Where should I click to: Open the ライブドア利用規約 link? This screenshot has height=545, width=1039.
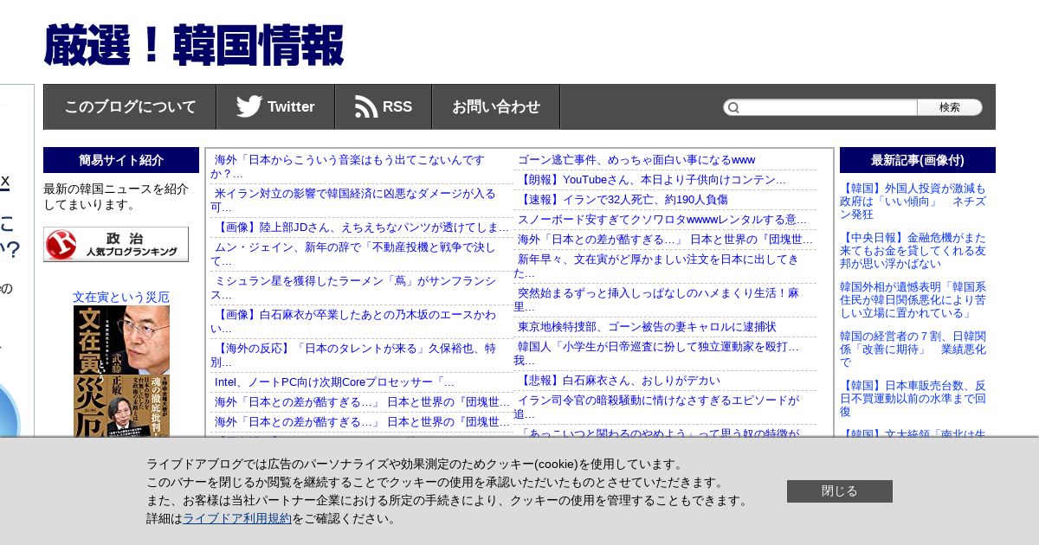(237, 518)
